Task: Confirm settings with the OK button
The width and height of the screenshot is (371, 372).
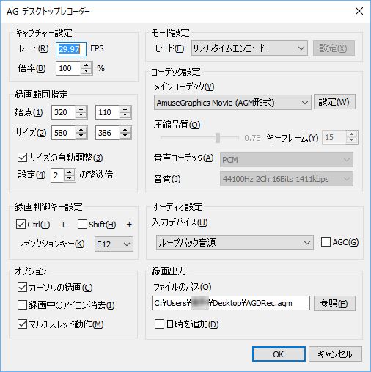Action: coord(279,354)
